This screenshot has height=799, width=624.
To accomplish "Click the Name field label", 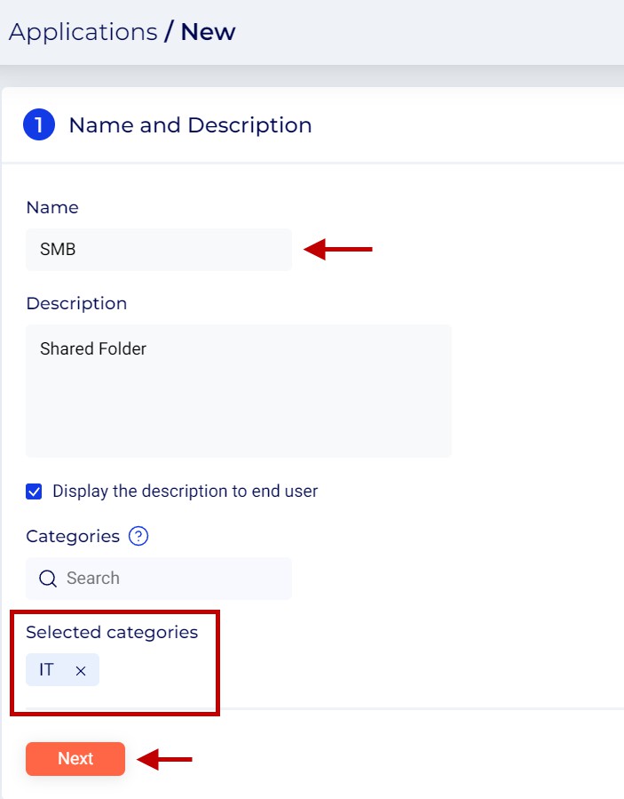I will [52, 208].
